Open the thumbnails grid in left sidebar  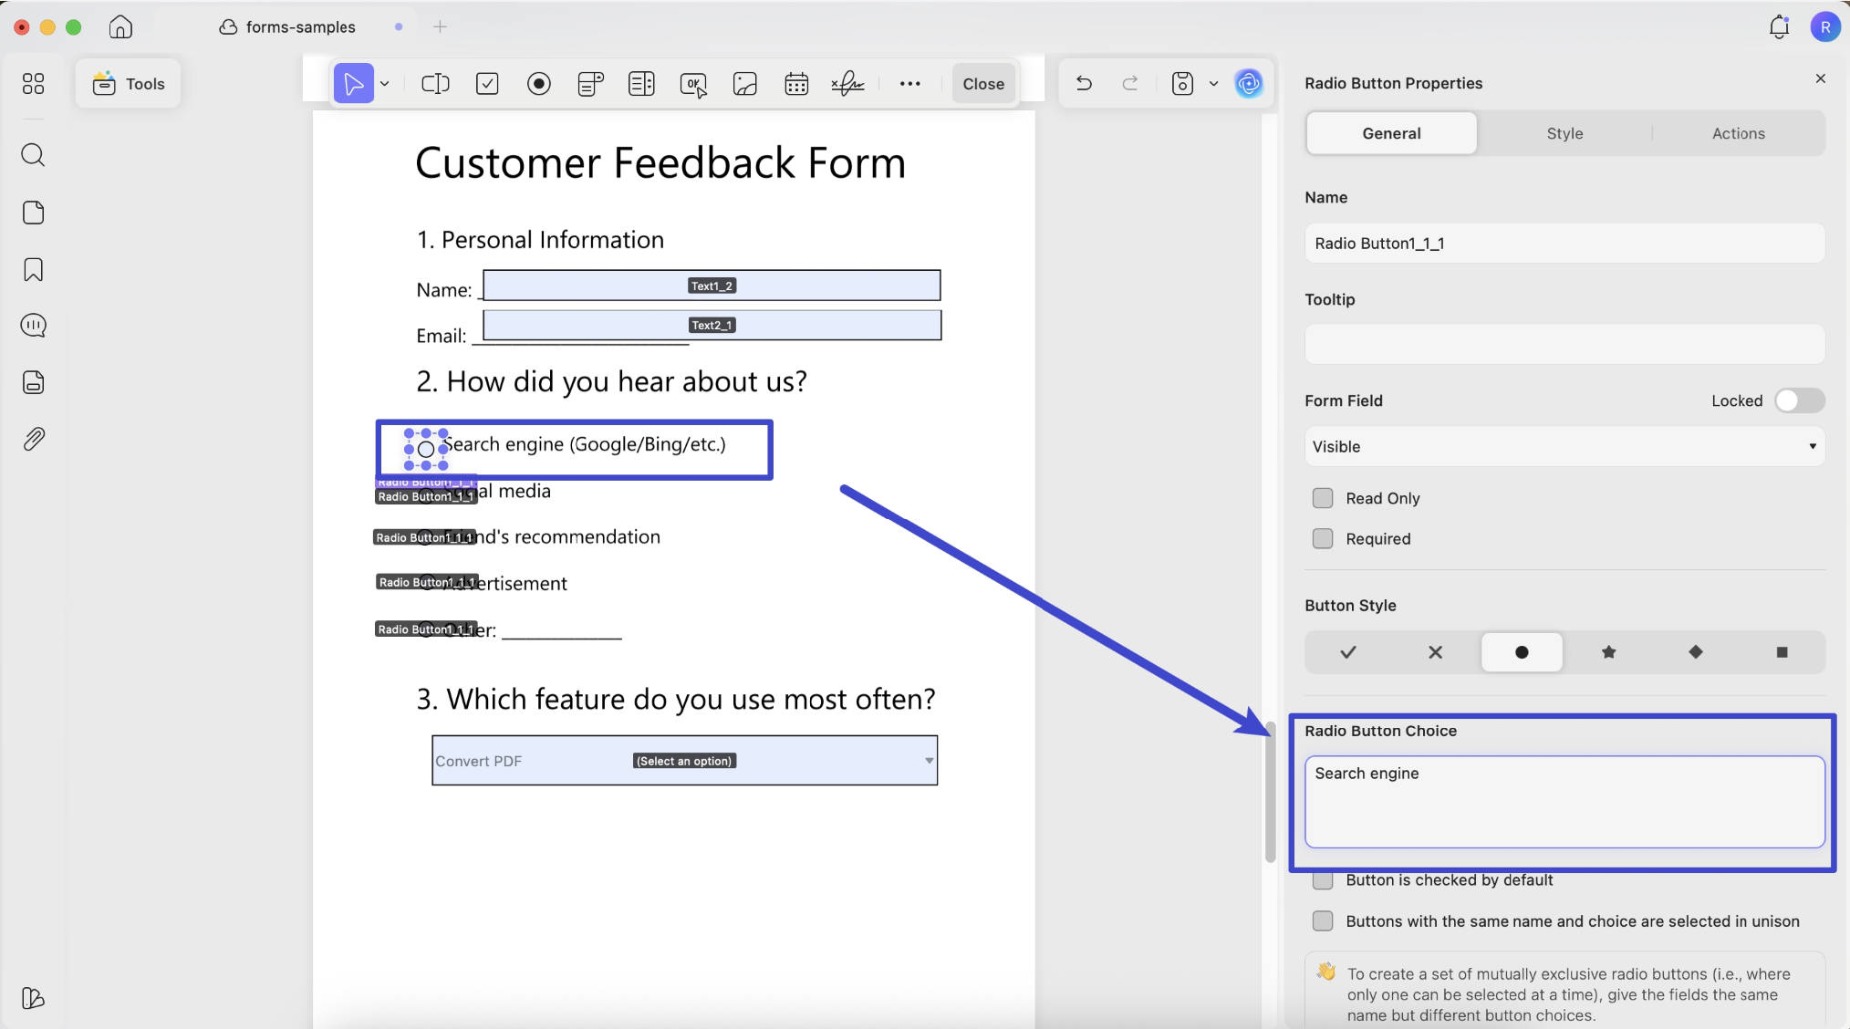tap(33, 84)
